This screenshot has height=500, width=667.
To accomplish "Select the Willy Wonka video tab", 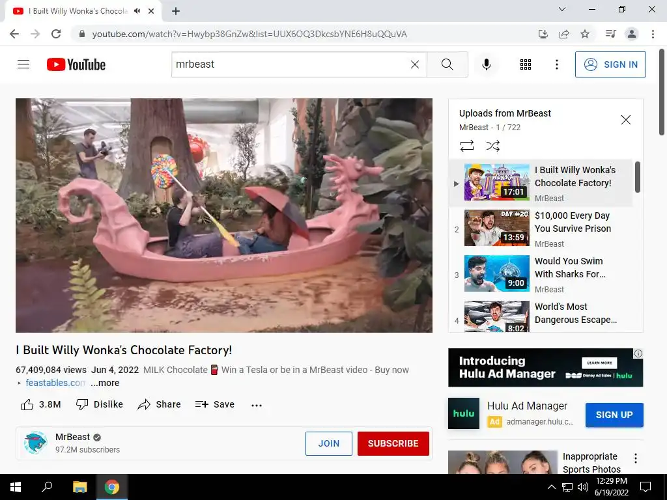I will pyautogui.click(x=79, y=11).
